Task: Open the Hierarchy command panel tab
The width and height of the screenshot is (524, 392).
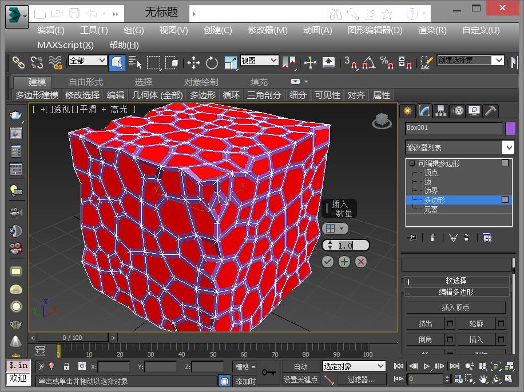Action: [441, 110]
